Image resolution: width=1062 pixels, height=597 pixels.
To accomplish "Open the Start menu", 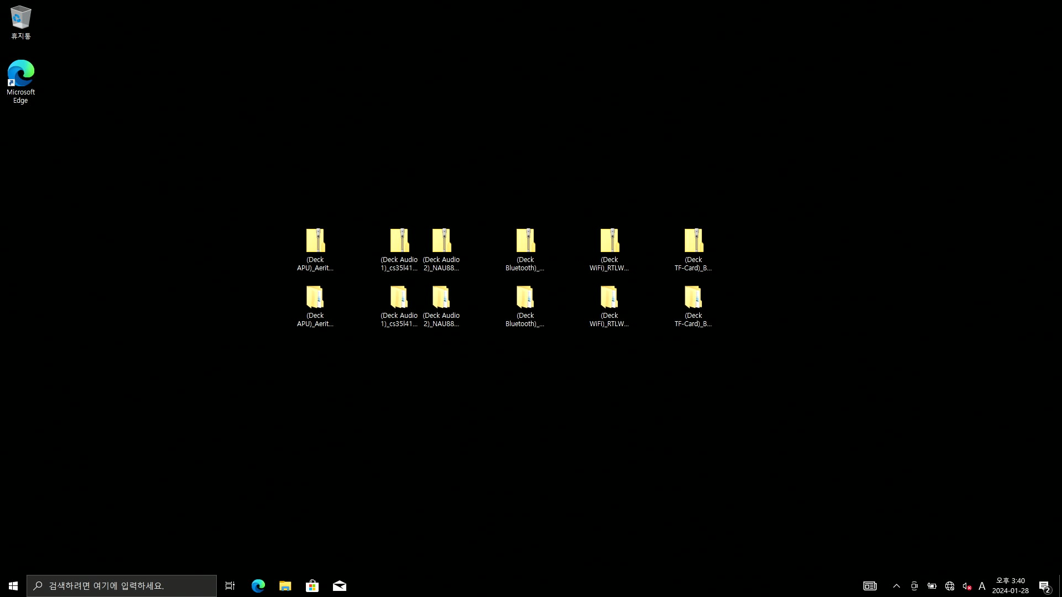I will click(x=13, y=586).
